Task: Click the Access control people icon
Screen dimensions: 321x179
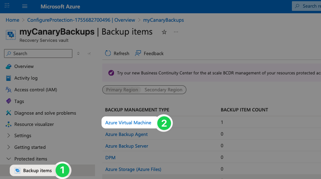Action: pos(8,90)
